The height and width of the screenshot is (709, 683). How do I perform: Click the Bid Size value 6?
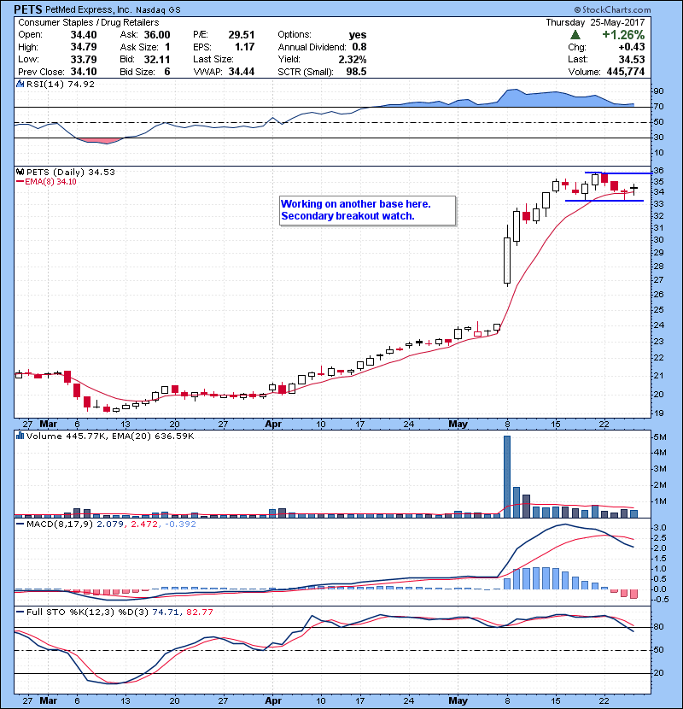pos(167,72)
